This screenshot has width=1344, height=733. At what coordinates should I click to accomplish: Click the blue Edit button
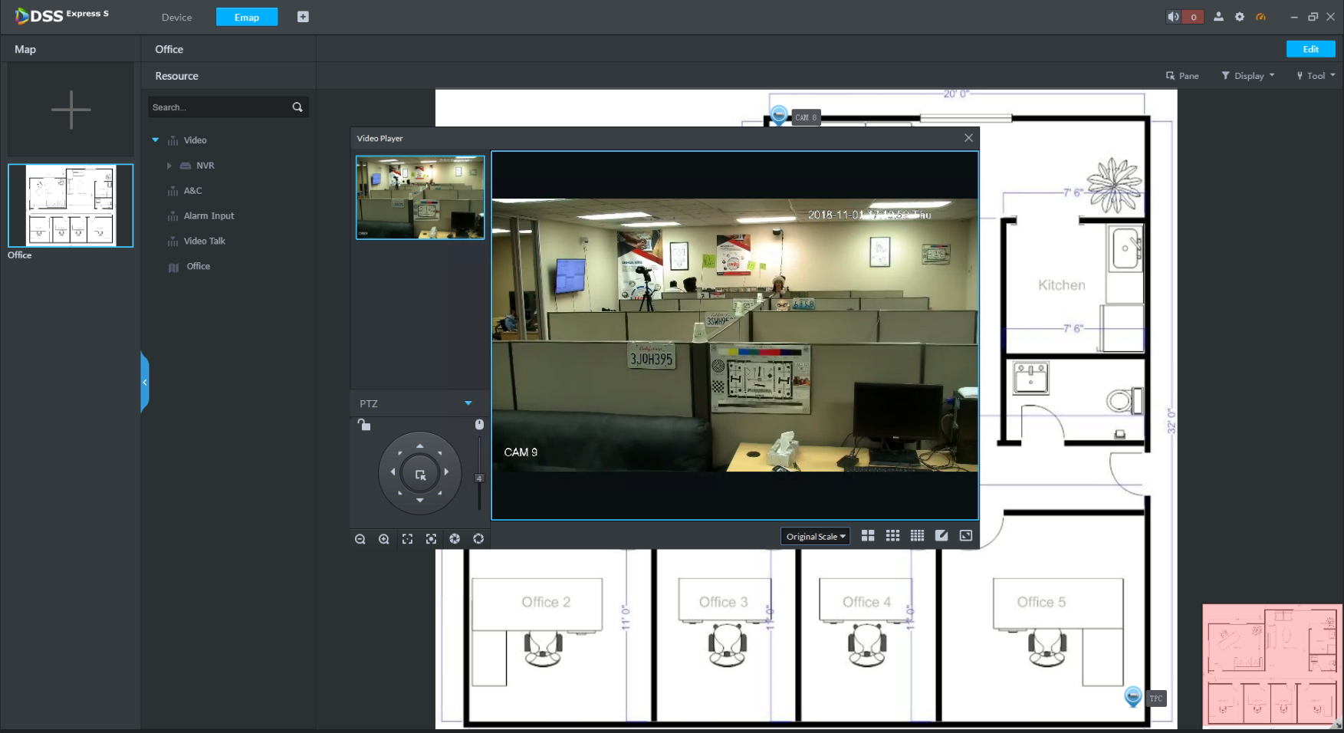tap(1311, 49)
